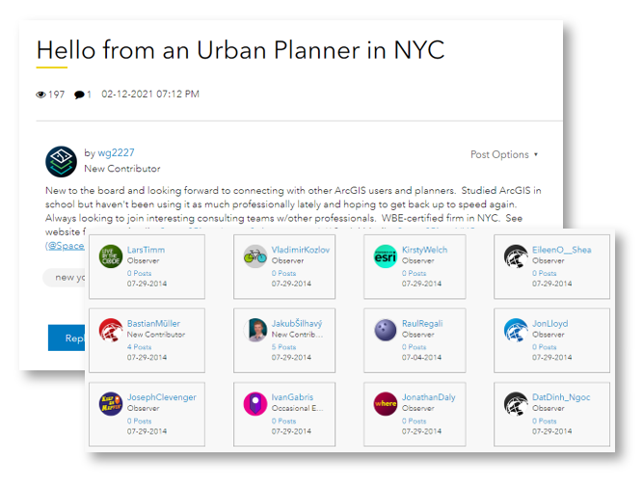Click BastianMüller's red globe avatar
643x487 pixels.
pyautogui.click(x=111, y=330)
